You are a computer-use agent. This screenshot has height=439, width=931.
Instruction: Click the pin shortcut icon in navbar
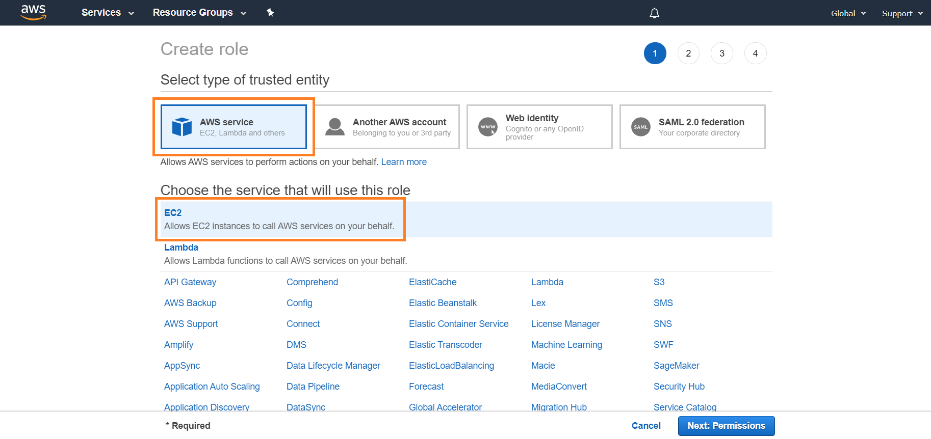[x=270, y=13]
